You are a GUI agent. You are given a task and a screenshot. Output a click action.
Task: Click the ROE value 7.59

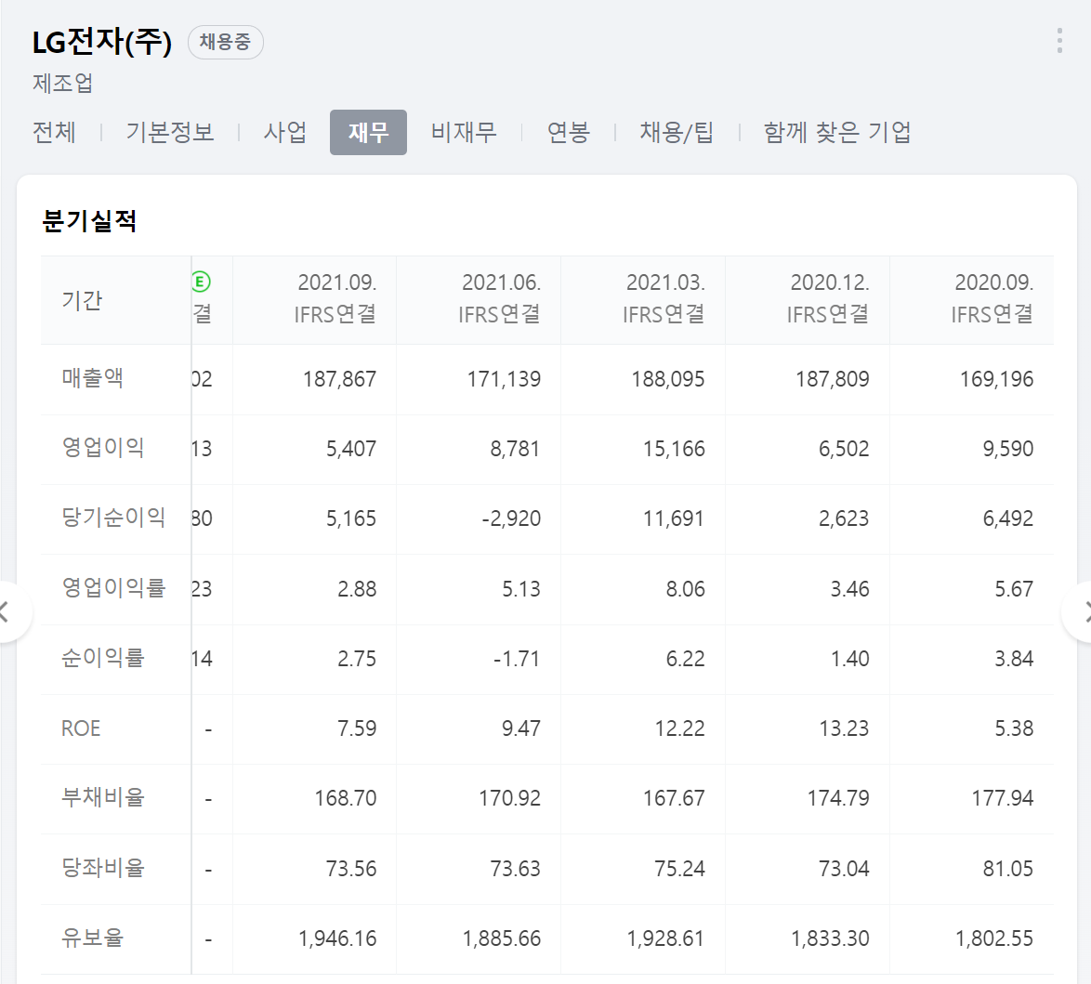click(357, 728)
